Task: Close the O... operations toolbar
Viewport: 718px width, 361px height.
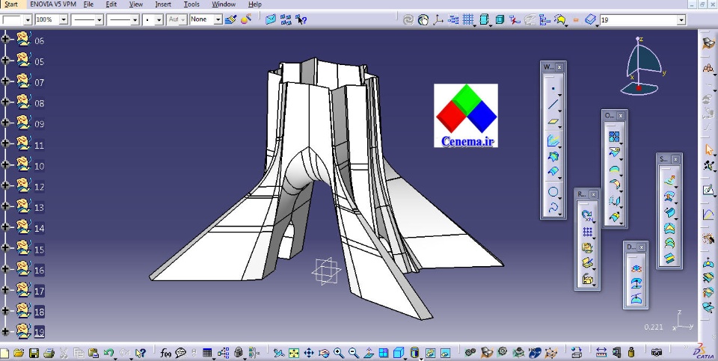Action: [x=621, y=116]
